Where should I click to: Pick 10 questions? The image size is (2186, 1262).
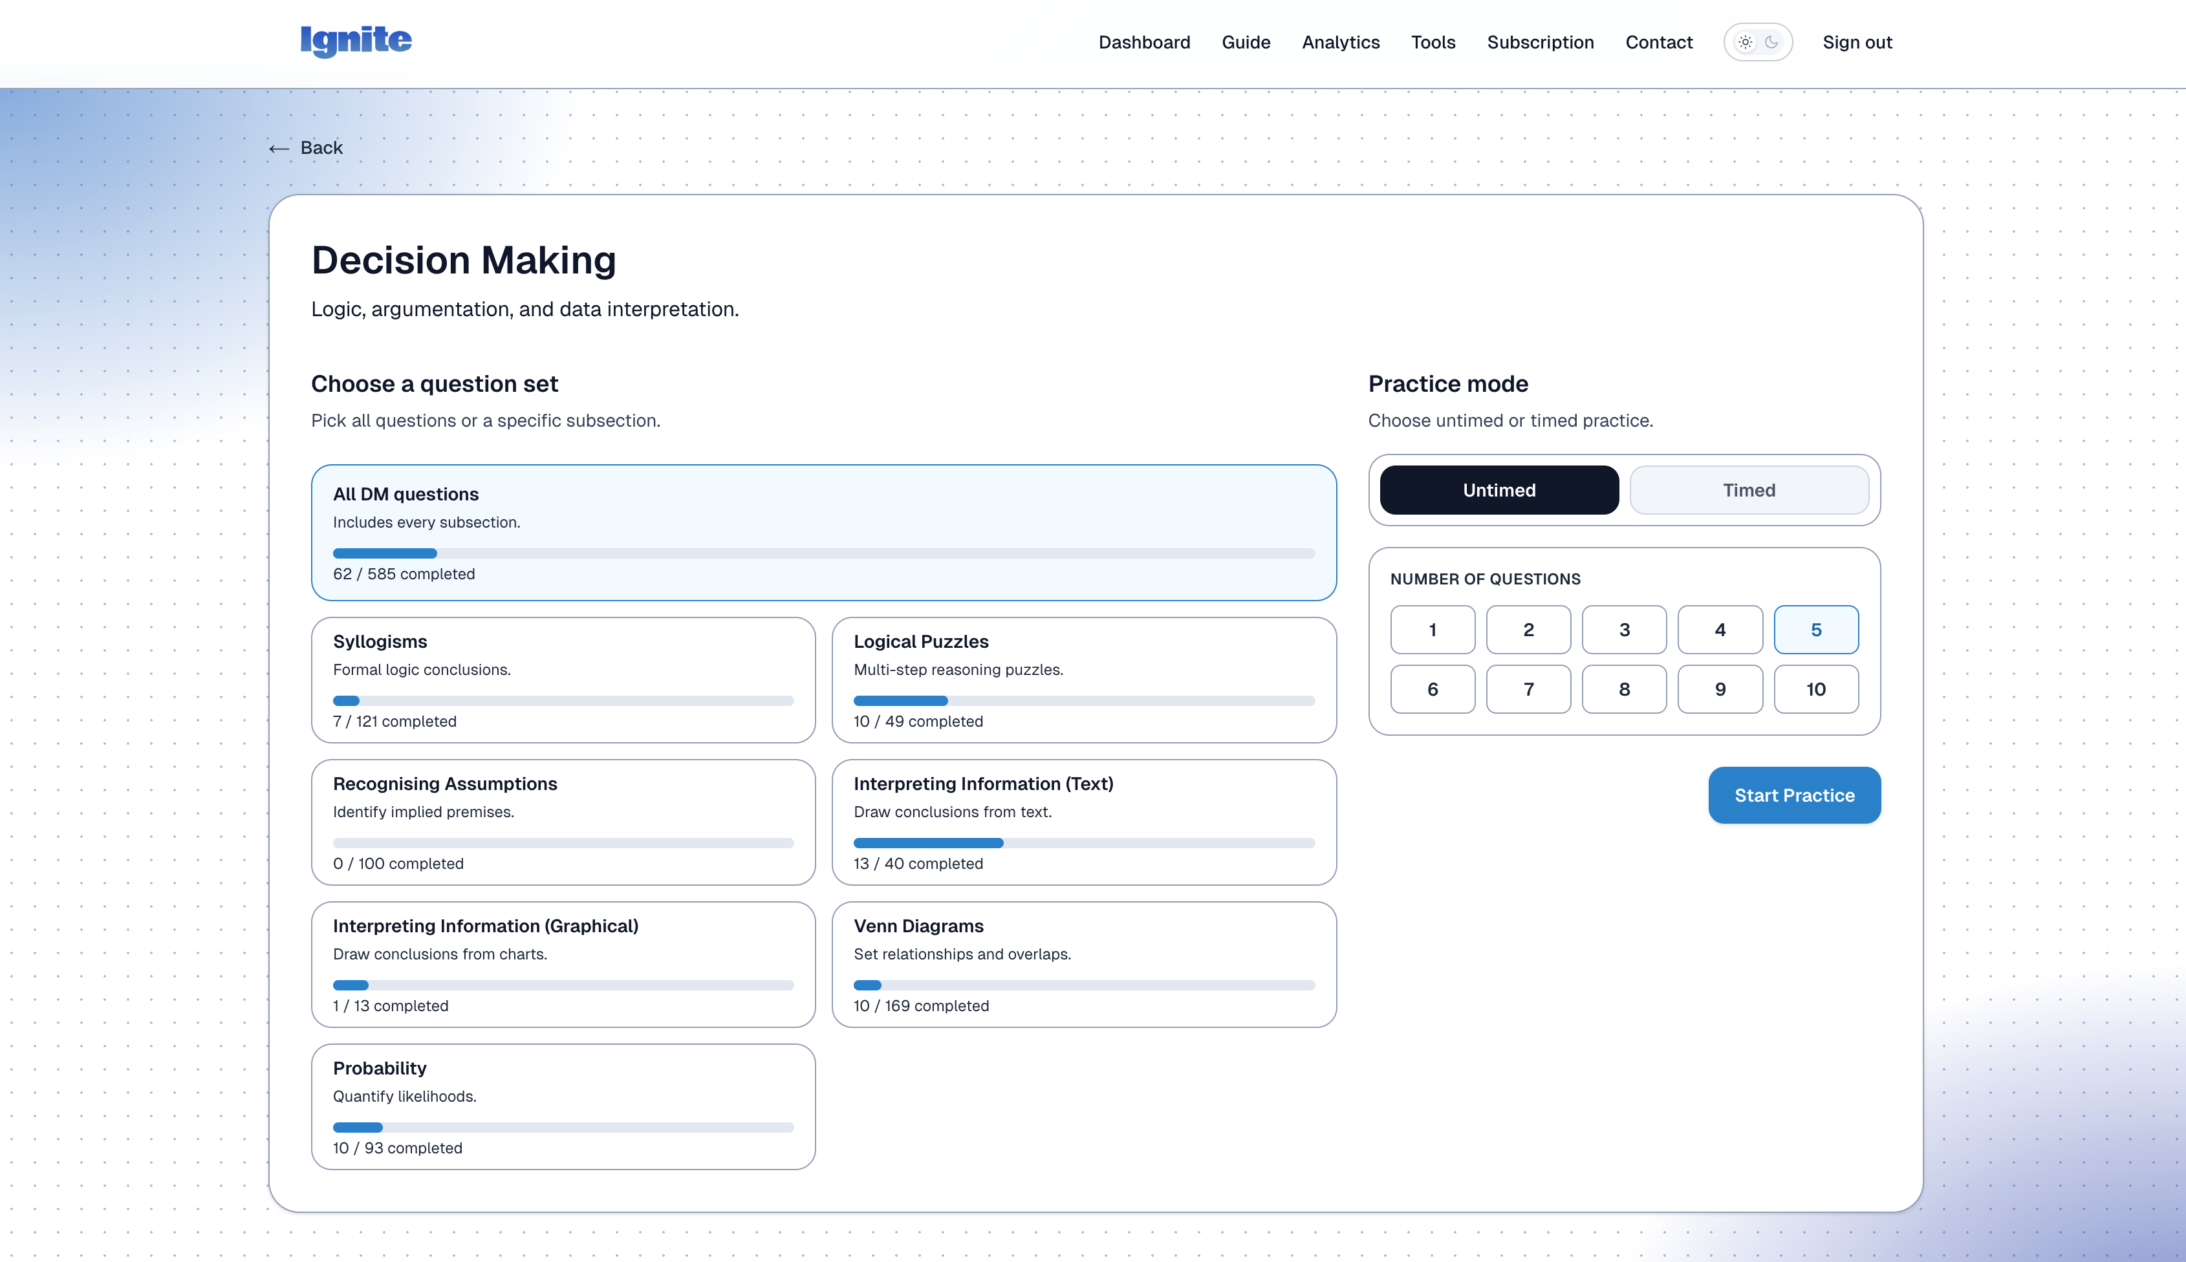coord(1816,689)
